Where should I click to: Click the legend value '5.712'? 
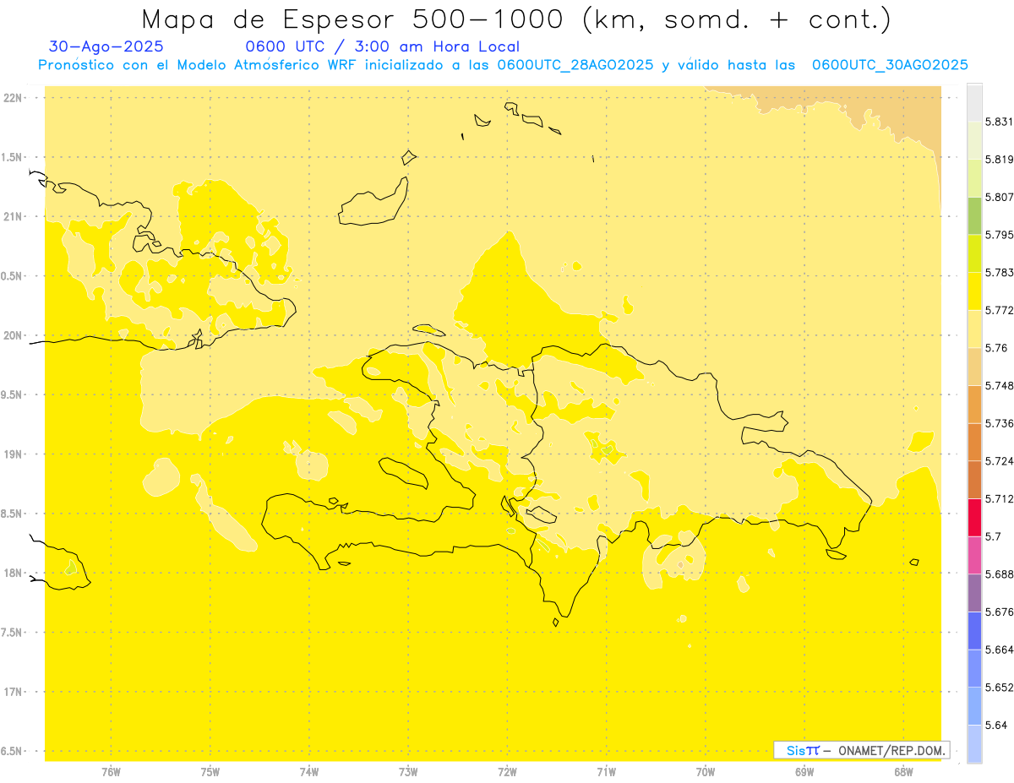[1000, 499]
